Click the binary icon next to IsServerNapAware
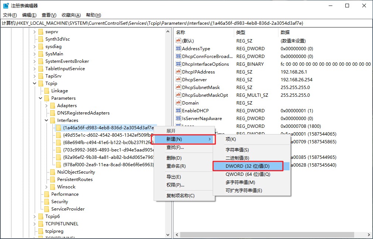 (x=178, y=118)
